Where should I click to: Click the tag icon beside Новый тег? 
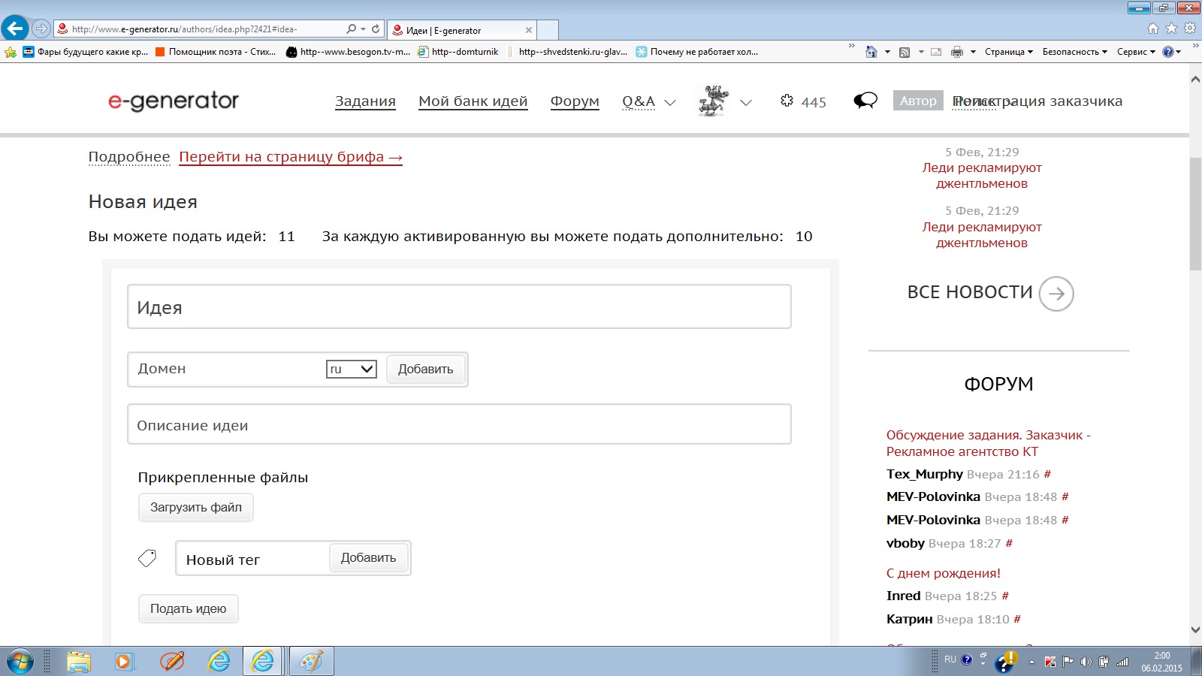tap(147, 558)
